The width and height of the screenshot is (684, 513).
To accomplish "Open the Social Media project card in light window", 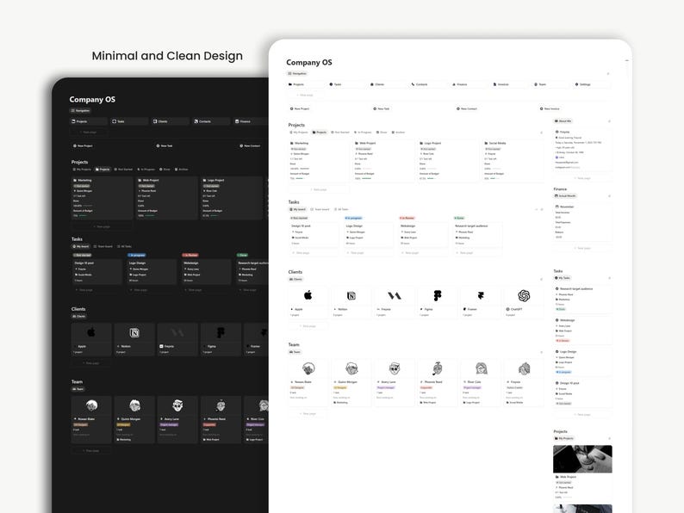I will [x=513, y=160].
